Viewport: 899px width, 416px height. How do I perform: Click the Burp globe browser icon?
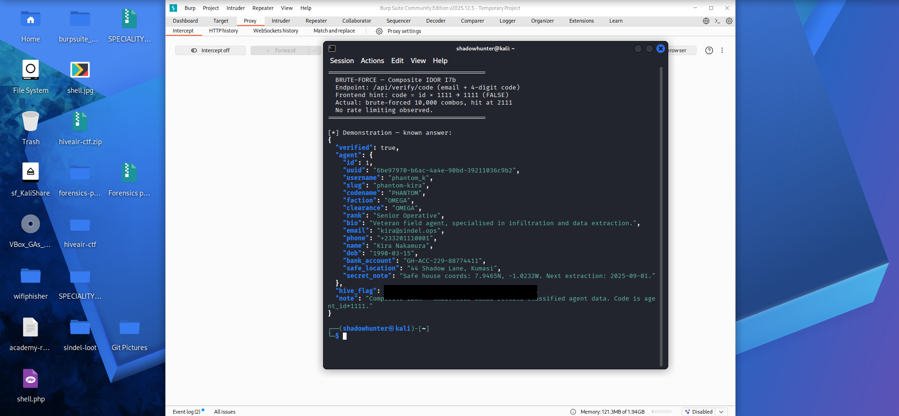point(706,21)
